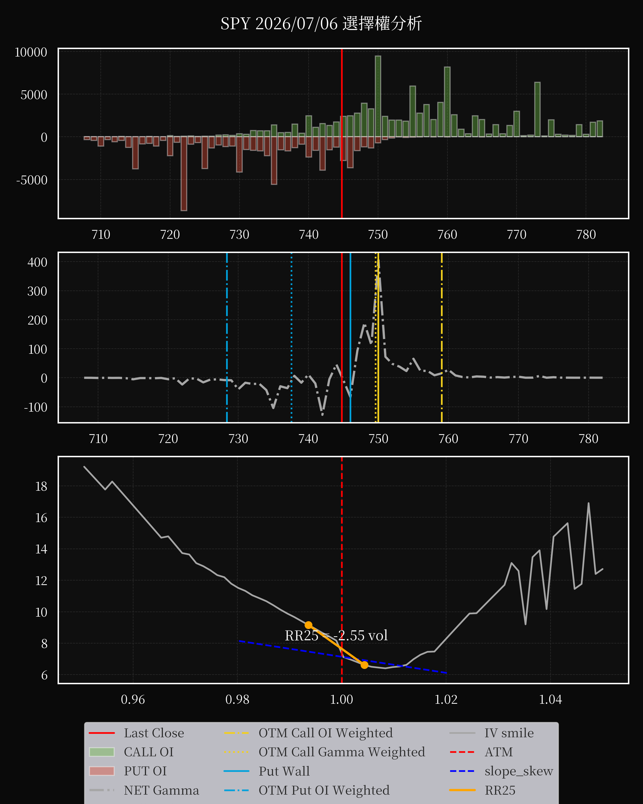Click the "780" x-axis label under the gamma chart
Screen dimensions: 643x804
[589, 438]
